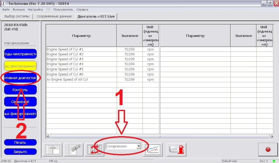Open the line graph view icon
The width and height of the screenshot is (279, 163).
[x=153, y=150]
